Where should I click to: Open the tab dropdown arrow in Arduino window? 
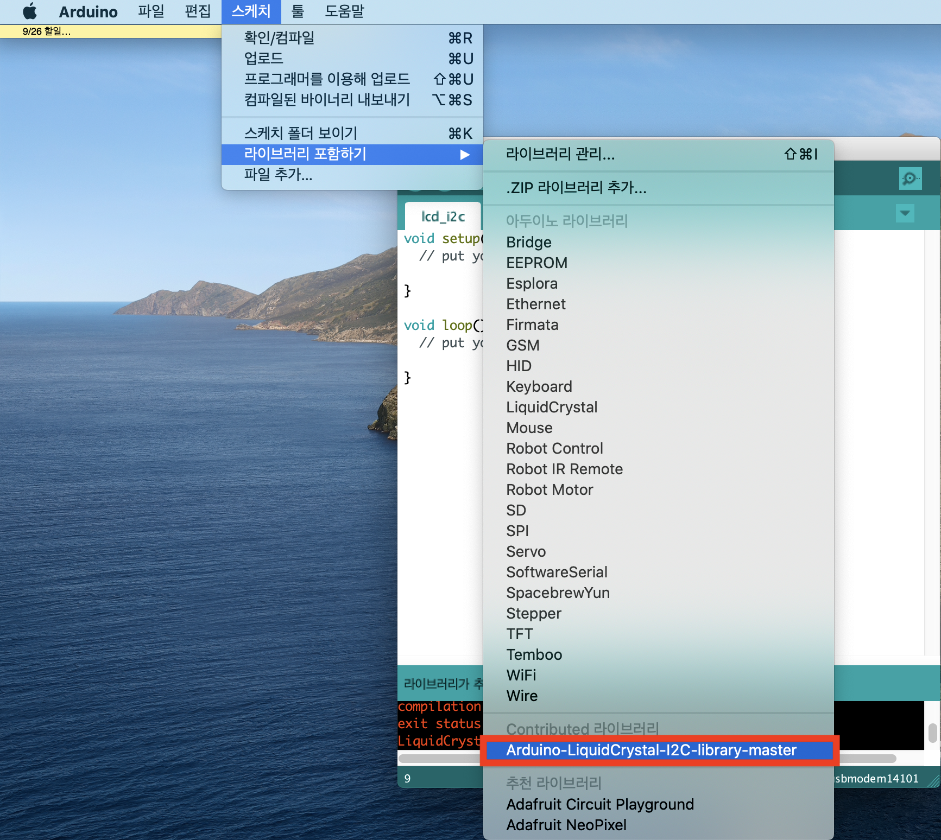905,213
